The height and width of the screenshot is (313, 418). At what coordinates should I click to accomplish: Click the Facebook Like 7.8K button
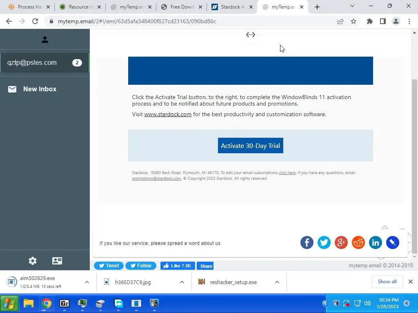[178, 266]
